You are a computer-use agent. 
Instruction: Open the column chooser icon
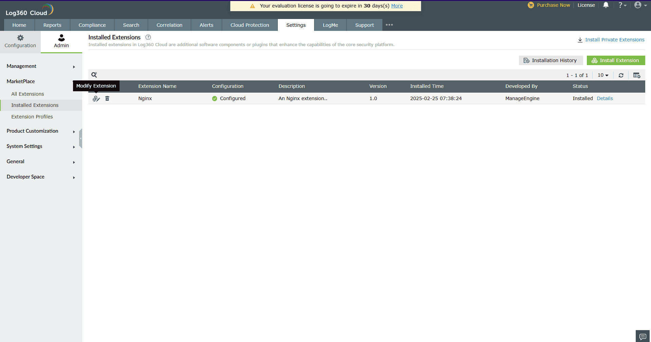click(637, 75)
